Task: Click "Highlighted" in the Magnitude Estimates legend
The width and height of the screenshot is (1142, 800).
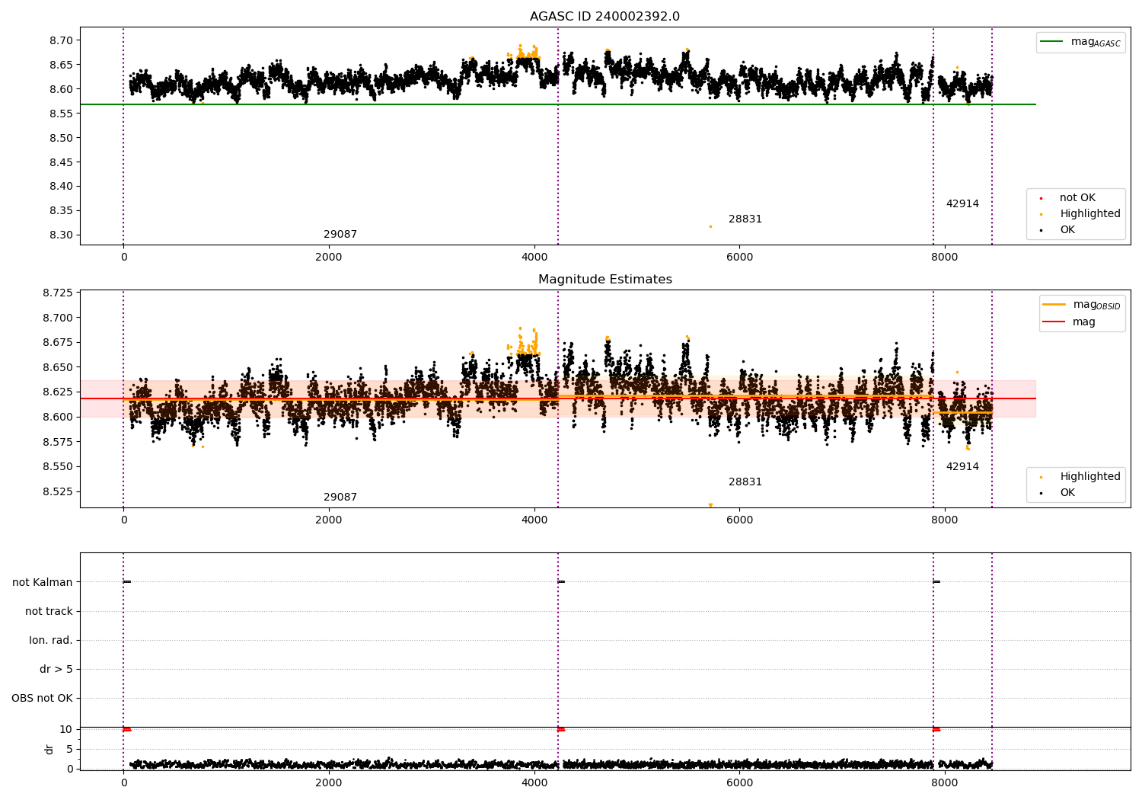Action: coord(1090,477)
